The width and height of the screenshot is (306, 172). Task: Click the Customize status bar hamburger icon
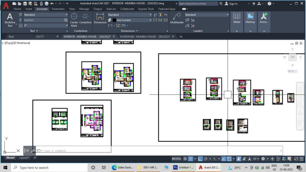tap(301, 159)
